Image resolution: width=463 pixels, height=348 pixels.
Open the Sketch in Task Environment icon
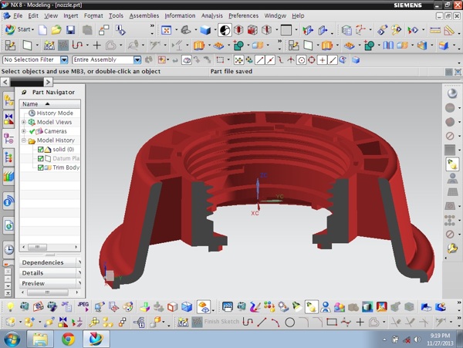pos(10,46)
